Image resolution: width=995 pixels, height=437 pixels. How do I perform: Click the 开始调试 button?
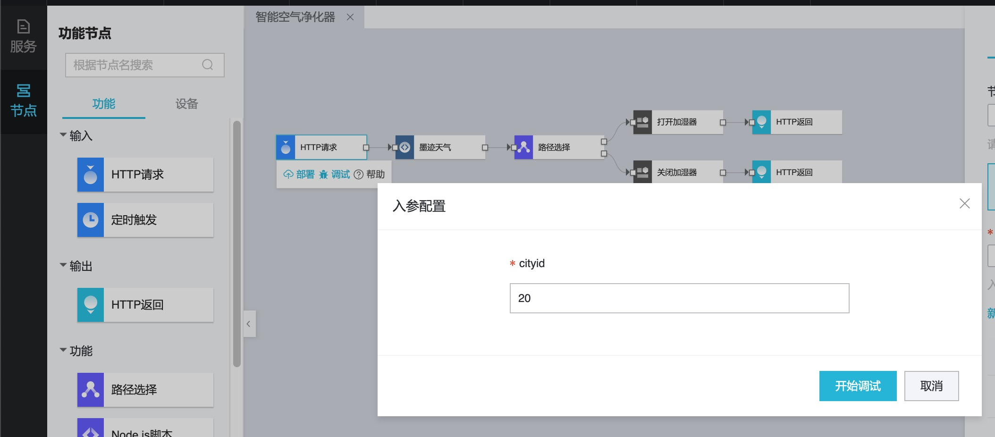[x=858, y=386]
